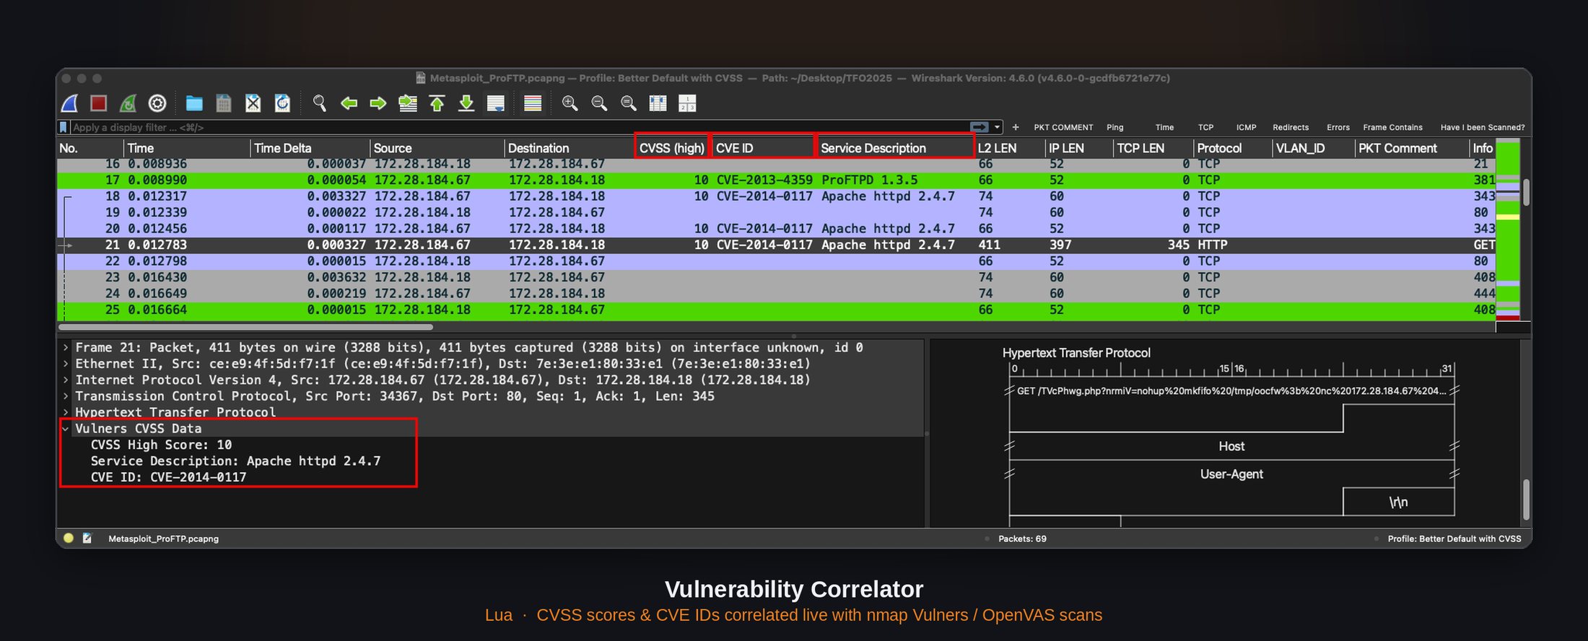The height and width of the screenshot is (641, 1588).
Task: Toggle packet colorization rules icon
Action: coord(533,103)
